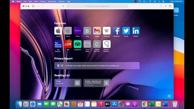Open the Yahoo favorite tile
Screen dimensions: 194x109
click(x=78, y=31)
